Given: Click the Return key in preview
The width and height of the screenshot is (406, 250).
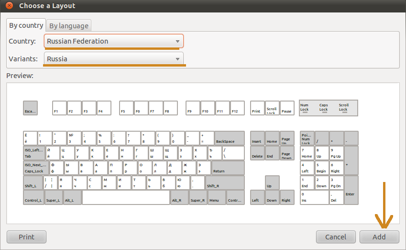Looking at the screenshot, I should (228, 168).
